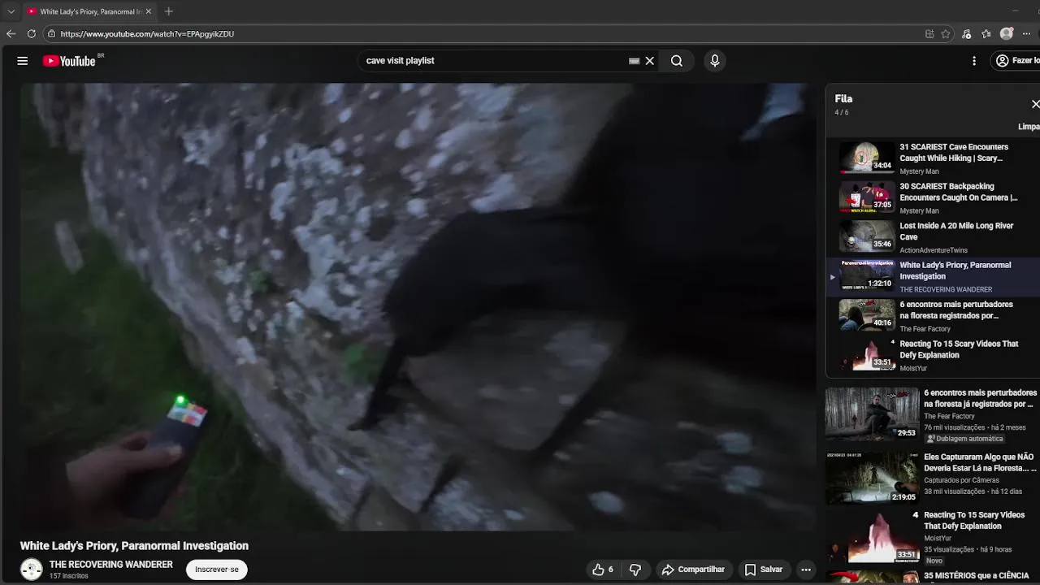Screen dimensions: 1040x585
Task: Open ActionAdventureTwins channel text in queue
Action: (934, 250)
